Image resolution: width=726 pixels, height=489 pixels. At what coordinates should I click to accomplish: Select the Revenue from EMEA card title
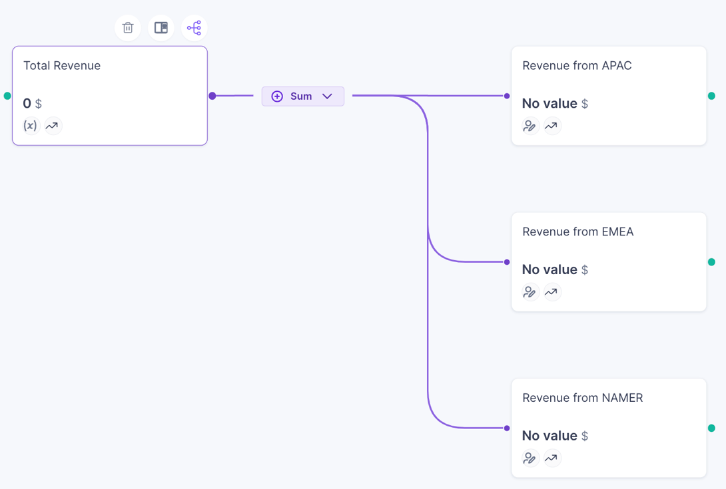577,232
